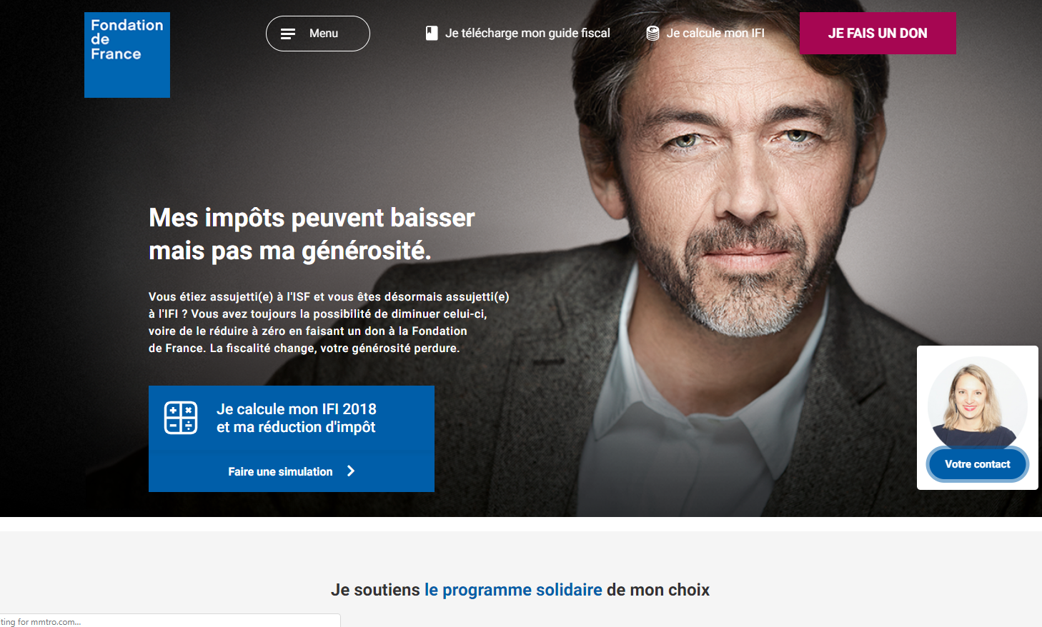
Task: Click the book icon before guide fiscal
Action: (432, 33)
